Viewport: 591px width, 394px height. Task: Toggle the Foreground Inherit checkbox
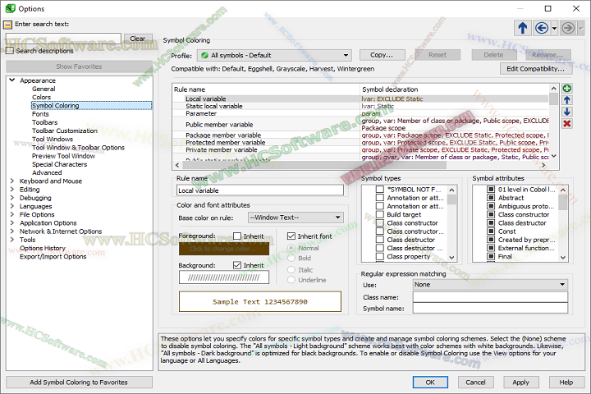[237, 236]
